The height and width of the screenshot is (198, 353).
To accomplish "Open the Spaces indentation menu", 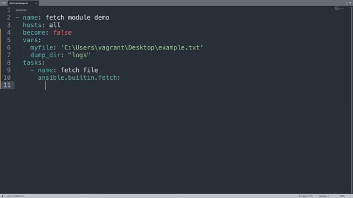I will [324, 196].
